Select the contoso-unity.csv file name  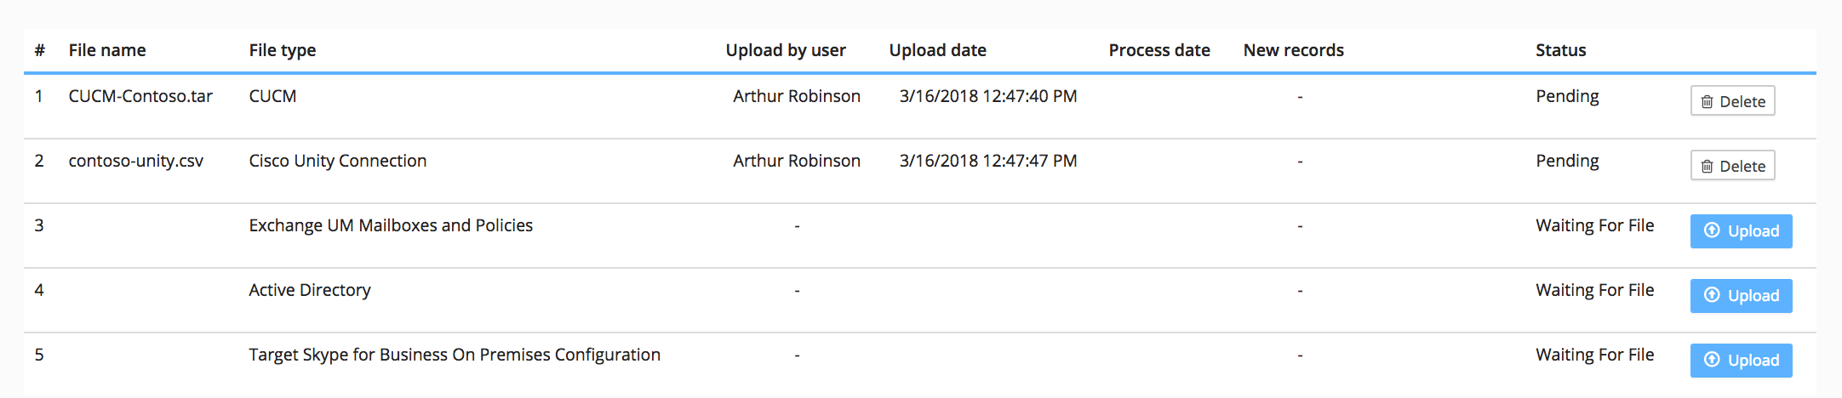136,161
